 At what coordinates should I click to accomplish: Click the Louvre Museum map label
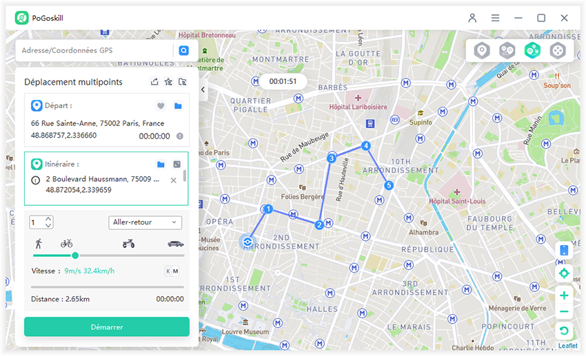(245, 332)
